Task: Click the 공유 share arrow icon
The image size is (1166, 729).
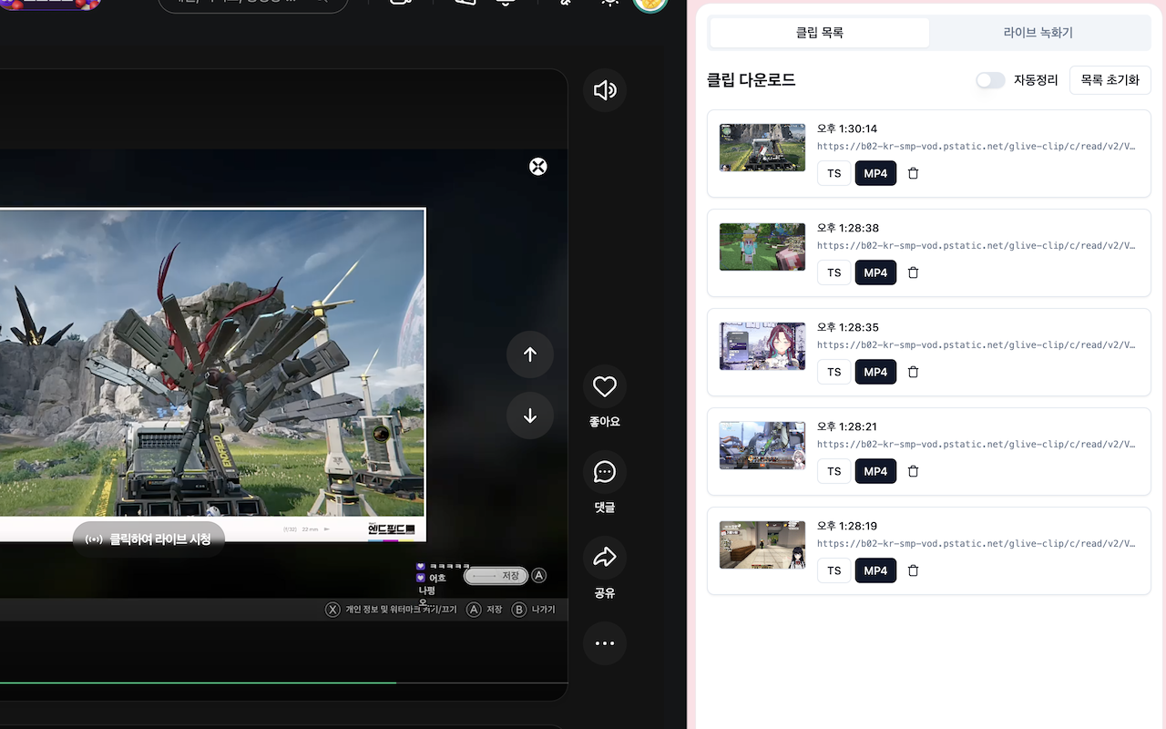Action: tap(605, 557)
